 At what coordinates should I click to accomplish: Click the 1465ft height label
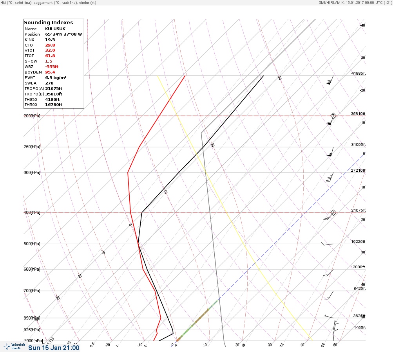(x=360, y=327)
